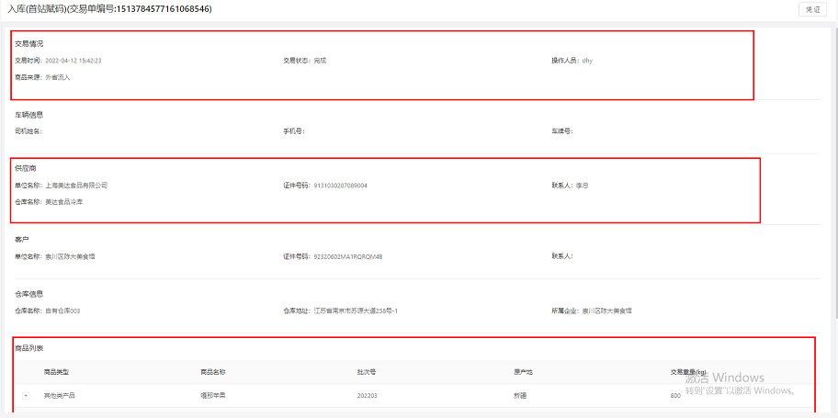The height and width of the screenshot is (418, 838).
Task: Click the 供应商 section heading
Action: 25,169
